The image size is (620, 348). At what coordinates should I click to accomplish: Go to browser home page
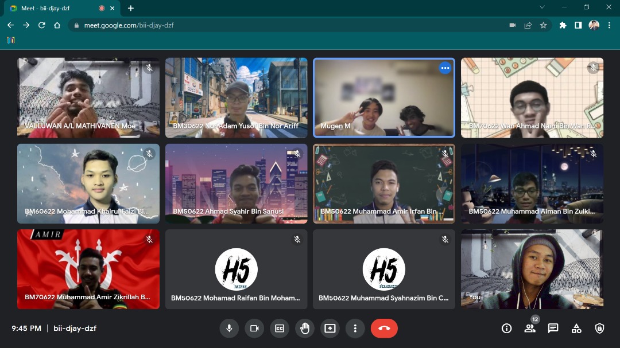coord(57,25)
